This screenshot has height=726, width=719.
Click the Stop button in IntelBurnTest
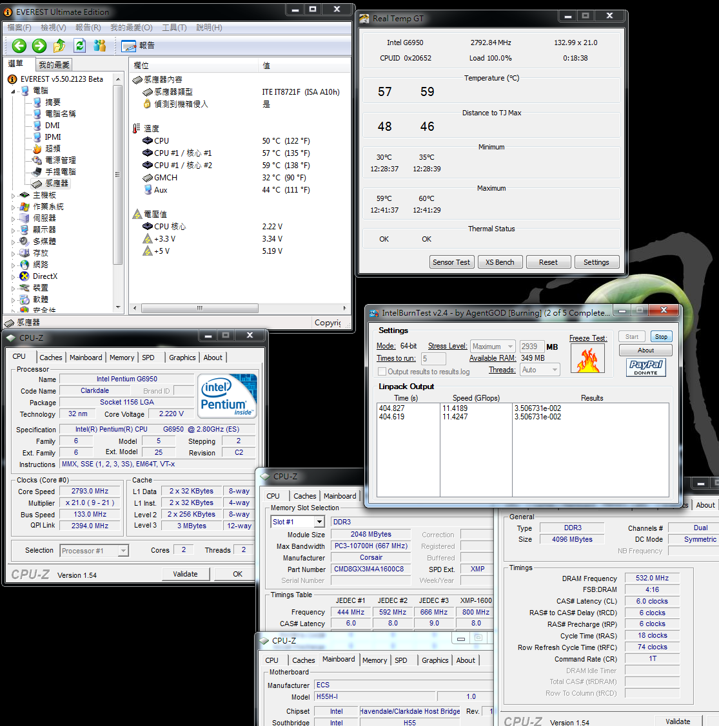661,336
